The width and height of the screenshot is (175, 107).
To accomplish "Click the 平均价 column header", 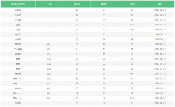I will pos(132,4).
